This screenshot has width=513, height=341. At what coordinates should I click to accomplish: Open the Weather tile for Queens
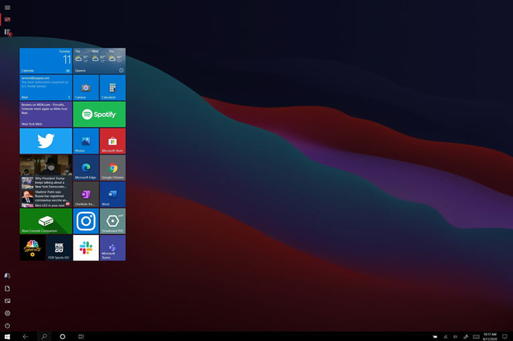coord(99,61)
